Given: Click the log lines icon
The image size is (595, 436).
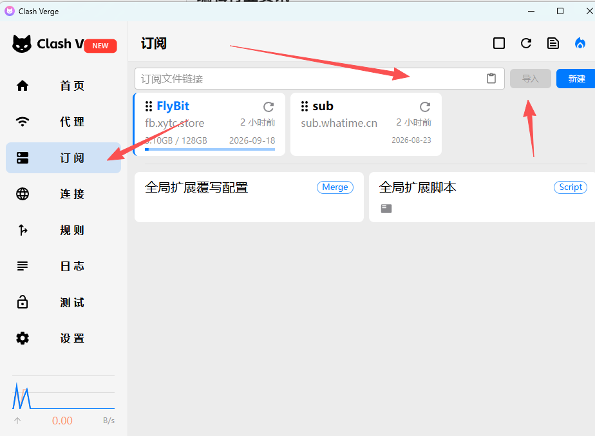Looking at the screenshot, I should point(23,266).
